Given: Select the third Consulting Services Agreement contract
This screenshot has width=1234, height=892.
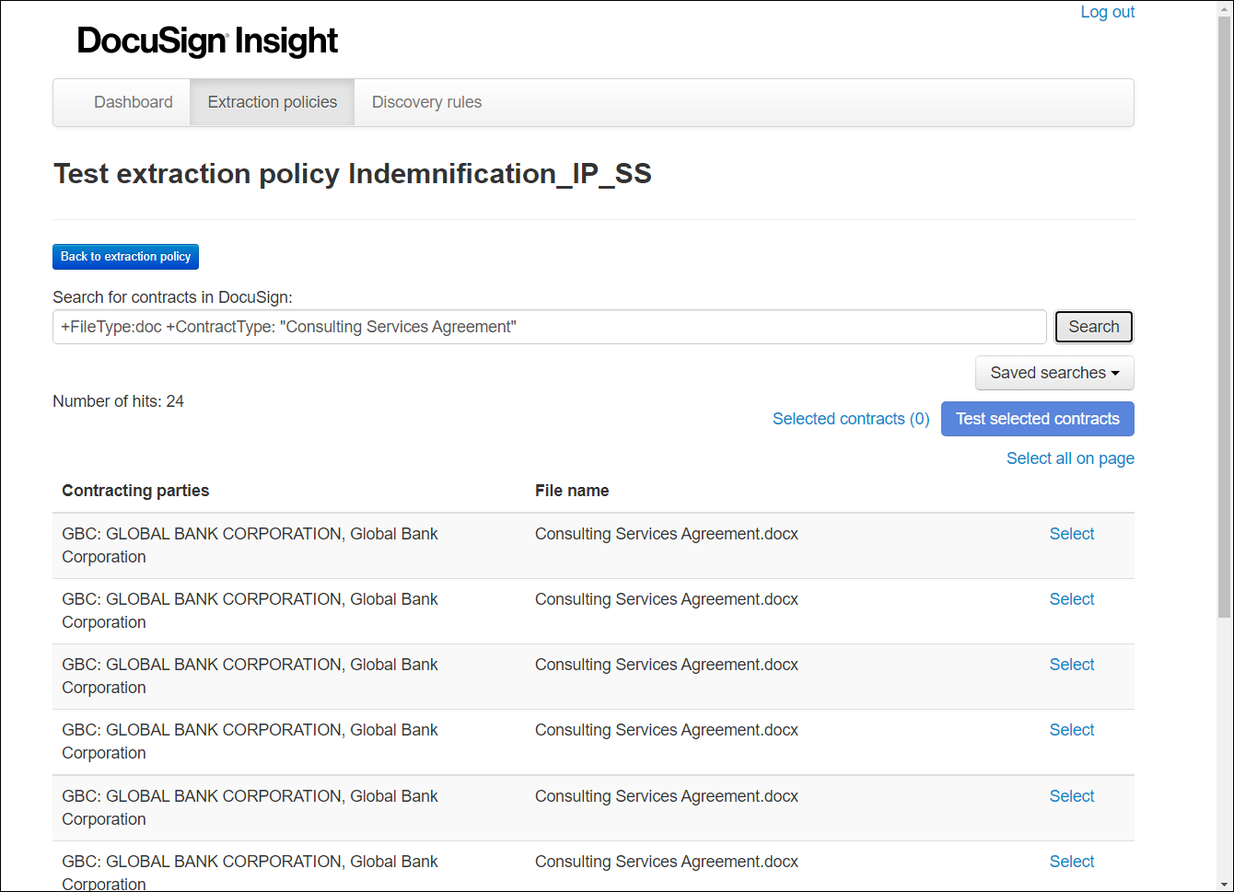Looking at the screenshot, I should [1071, 664].
